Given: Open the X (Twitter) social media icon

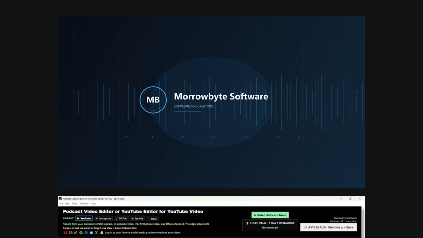Looking at the screenshot, I should (96, 233).
